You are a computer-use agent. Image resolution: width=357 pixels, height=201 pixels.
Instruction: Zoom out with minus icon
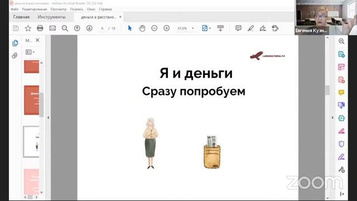(155, 28)
